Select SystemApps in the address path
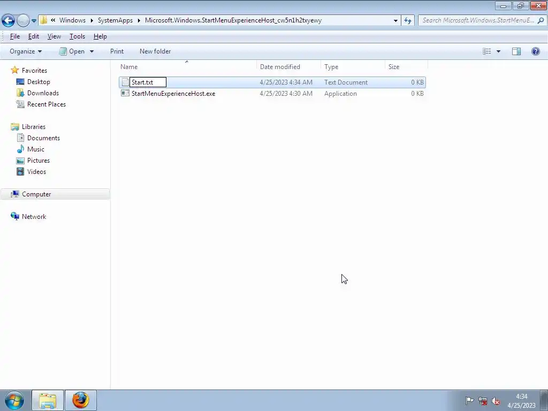Image resolution: width=548 pixels, height=411 pixels. point(116,20)
